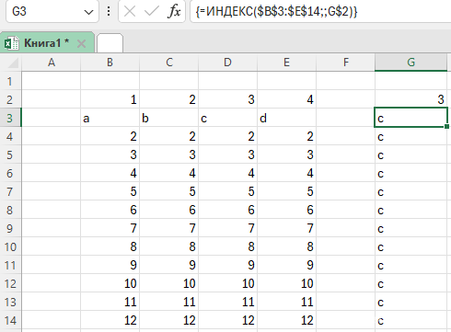Screen dimensions: 451x332
Task: Click cell G8 containing c
Action: [411, 210]
